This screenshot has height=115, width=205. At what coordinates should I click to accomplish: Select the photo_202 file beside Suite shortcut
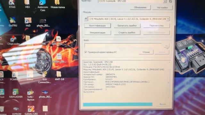pos(45,94)
